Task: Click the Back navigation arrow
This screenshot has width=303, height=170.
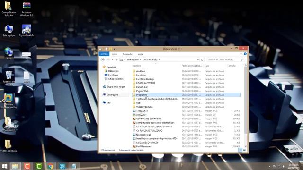Action: (x=103, y=60)
